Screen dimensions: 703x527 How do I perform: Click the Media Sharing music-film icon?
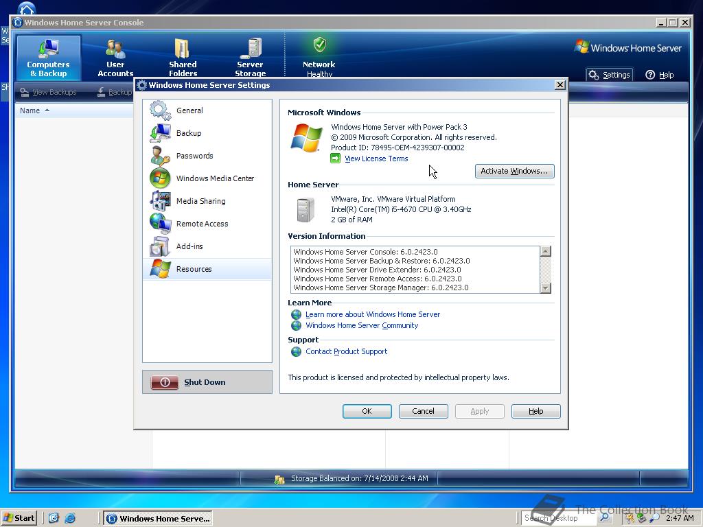pyautogui.click(x=160, y=201)
